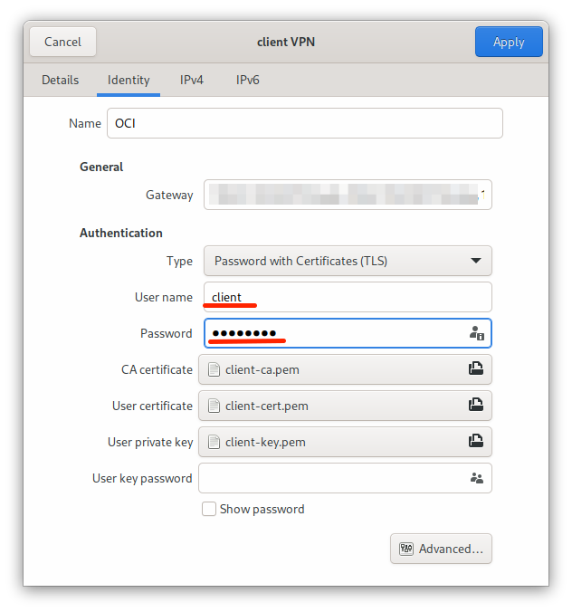
Task: Click the user key password storage icon
Action: tap(476, 478)
